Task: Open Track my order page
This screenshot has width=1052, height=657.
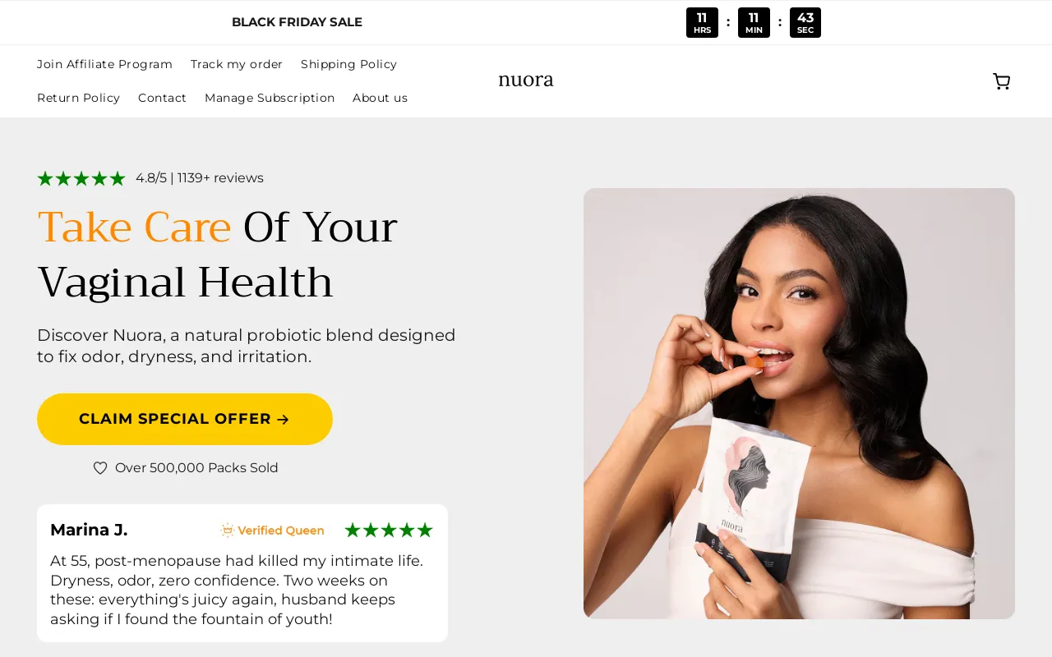Action: pyautogui.click(x=237, y=64)
